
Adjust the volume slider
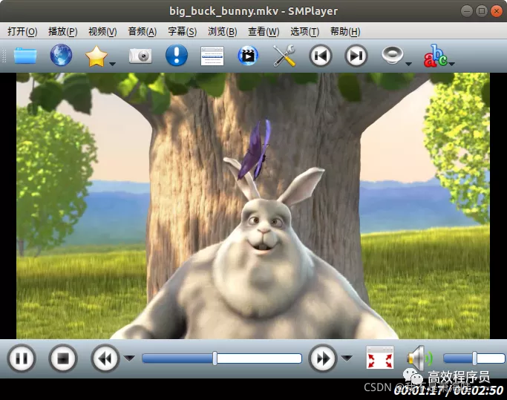pos(474,358)
